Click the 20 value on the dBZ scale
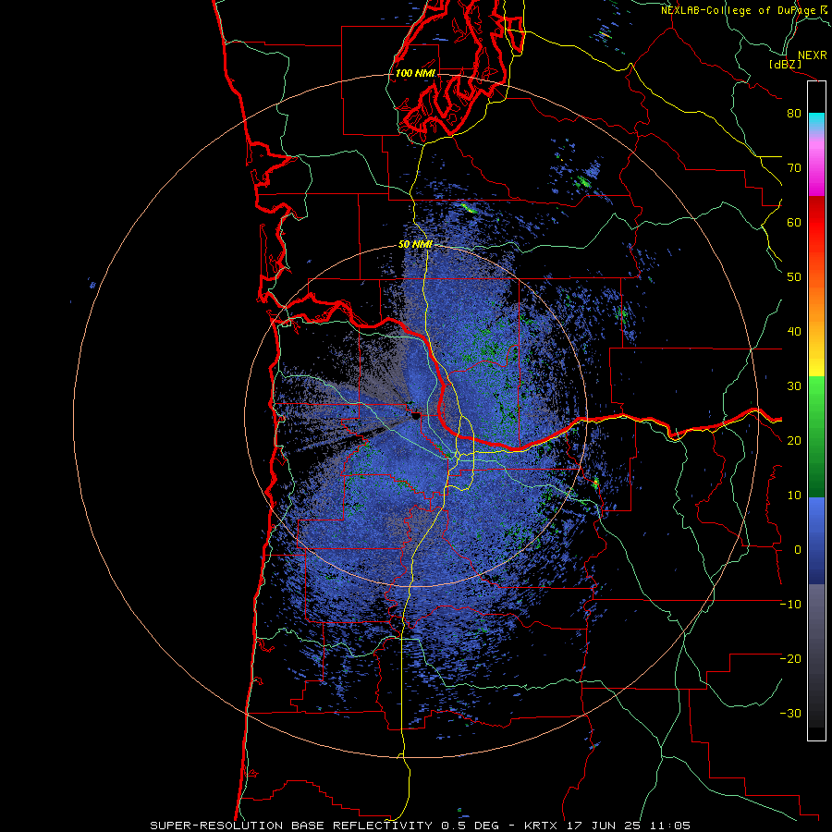 [x=794, y=441]
